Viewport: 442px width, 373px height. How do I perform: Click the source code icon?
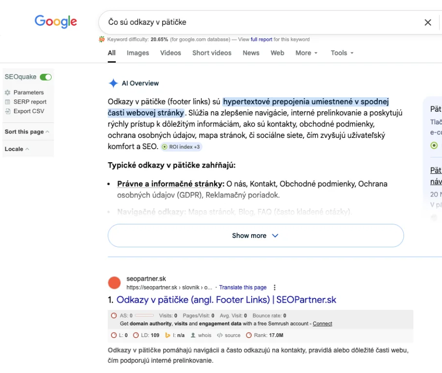pyautogui.click(x=220, y=335)
